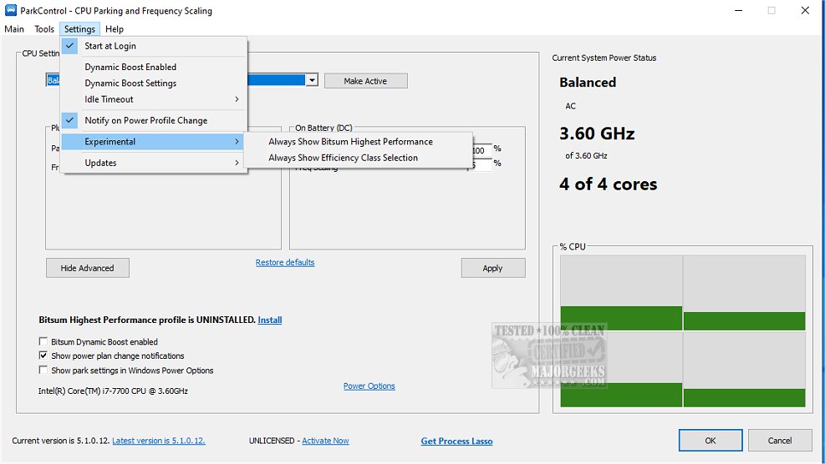Enable Bitsum Dynamic Boost checkbox

coord(43,341)
